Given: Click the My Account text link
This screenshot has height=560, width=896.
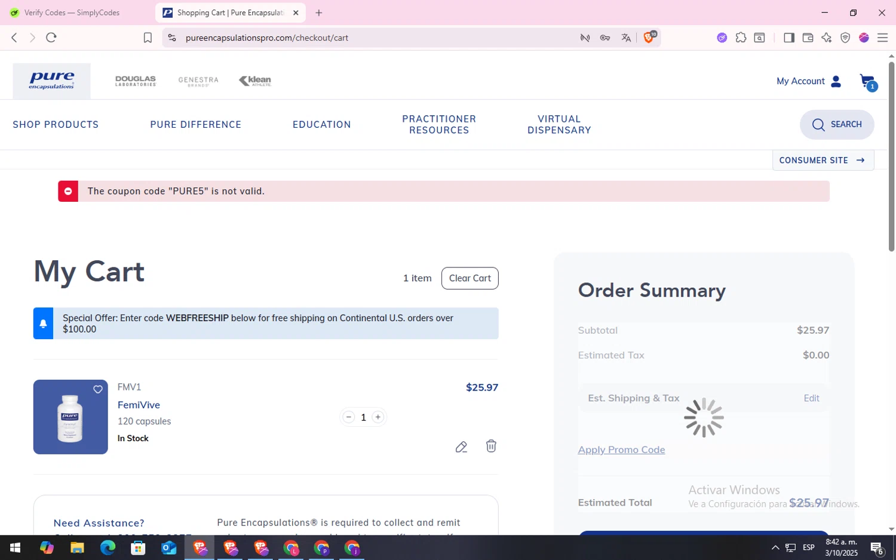Looking at the screenshot, I should point(800,81).
